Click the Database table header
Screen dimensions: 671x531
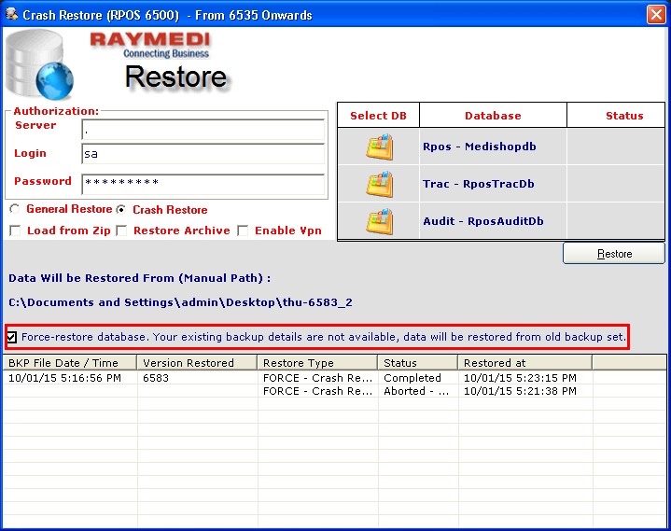click(x=493, y=116)
